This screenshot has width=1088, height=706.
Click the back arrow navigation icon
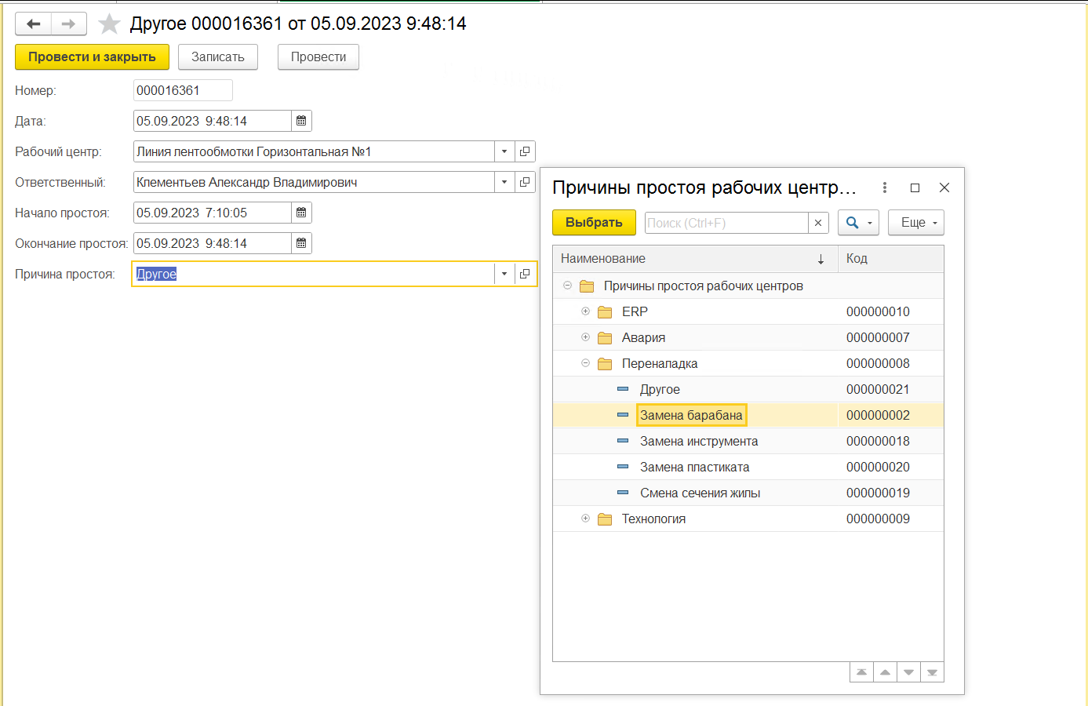click(34, 24)
